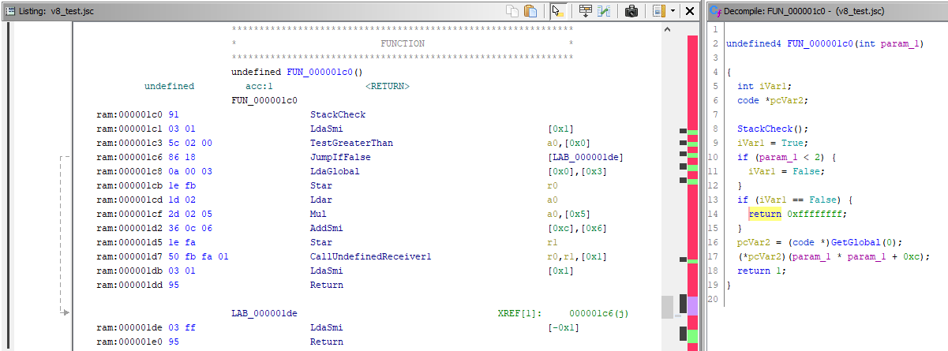Viewport: 948px width, 351px height.
Task: Click the purple segment in overview color bar
Action: pos(692,306)
